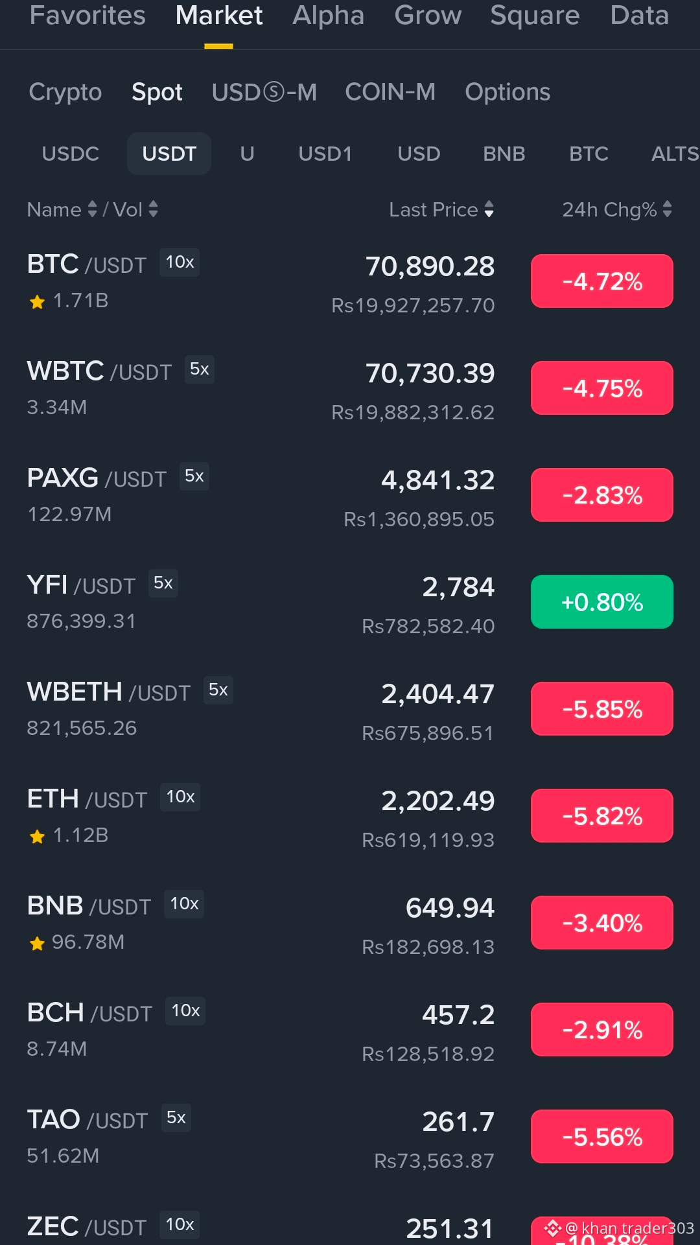Screen dimensions: 700x1245
Task: Open the Alpha tab
Action: [x=328, y=16]
